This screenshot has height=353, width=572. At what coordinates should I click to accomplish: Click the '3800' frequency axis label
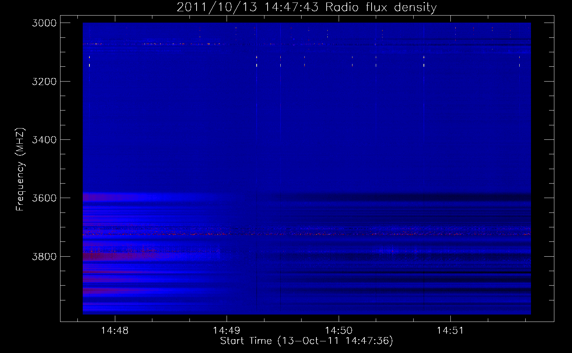pos(44,257)
